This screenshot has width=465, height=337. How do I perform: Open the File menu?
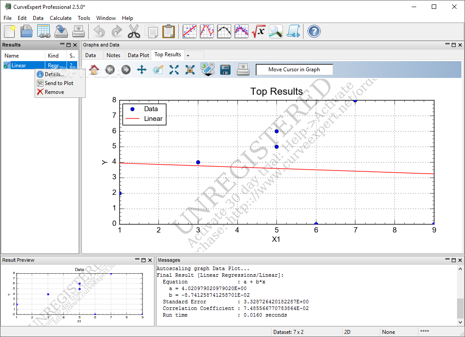(x=8, y=18)
